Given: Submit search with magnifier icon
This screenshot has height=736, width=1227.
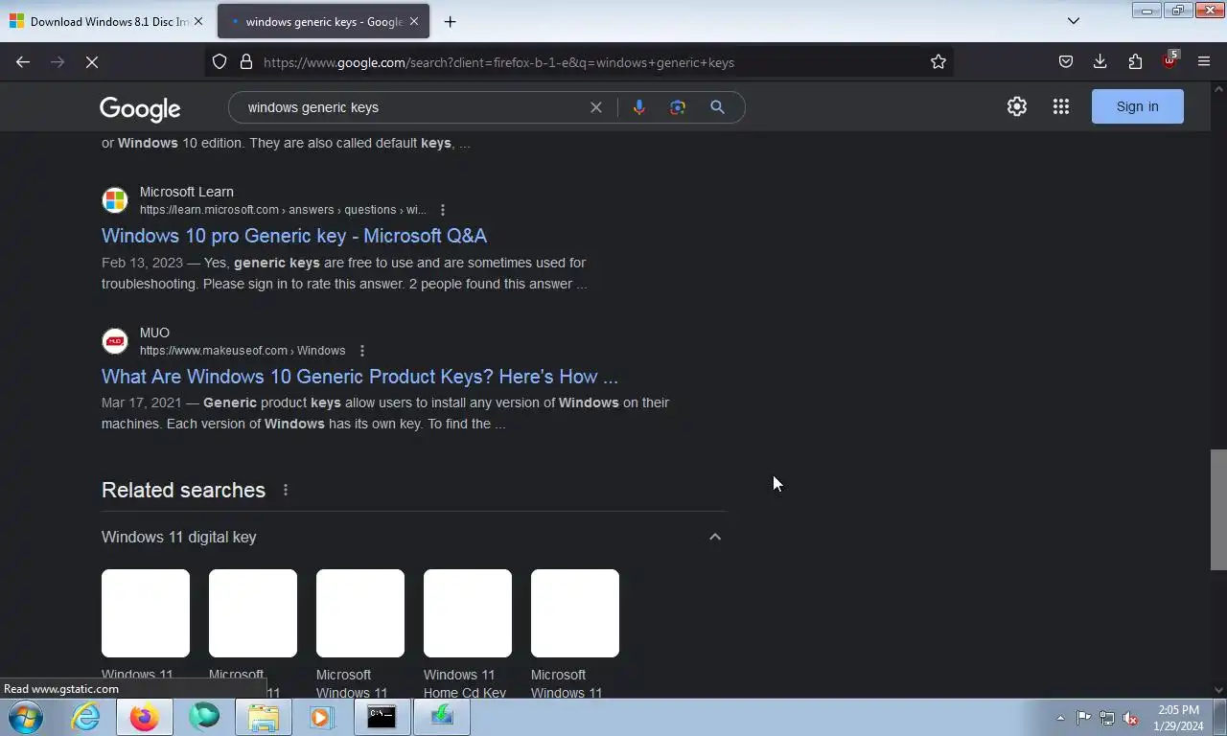Looking at the screenshot, I should tap(717, 107).
